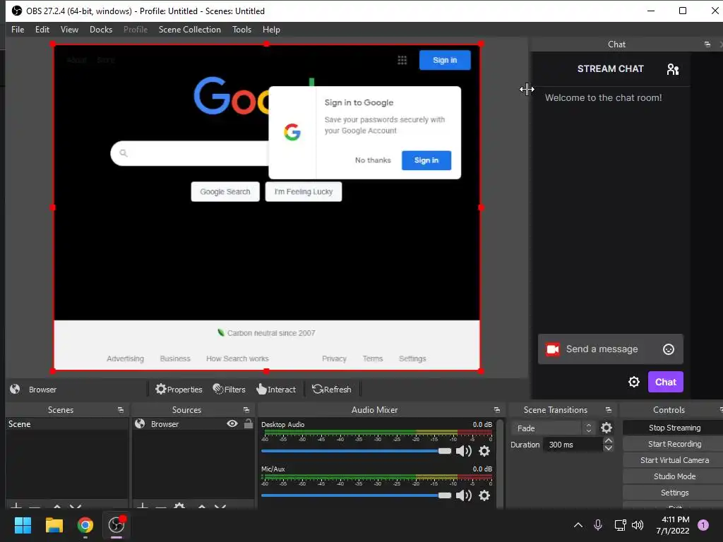The image size is (723, 542).
Task: Click the microphone tray icon
Action: coord(598,525)
